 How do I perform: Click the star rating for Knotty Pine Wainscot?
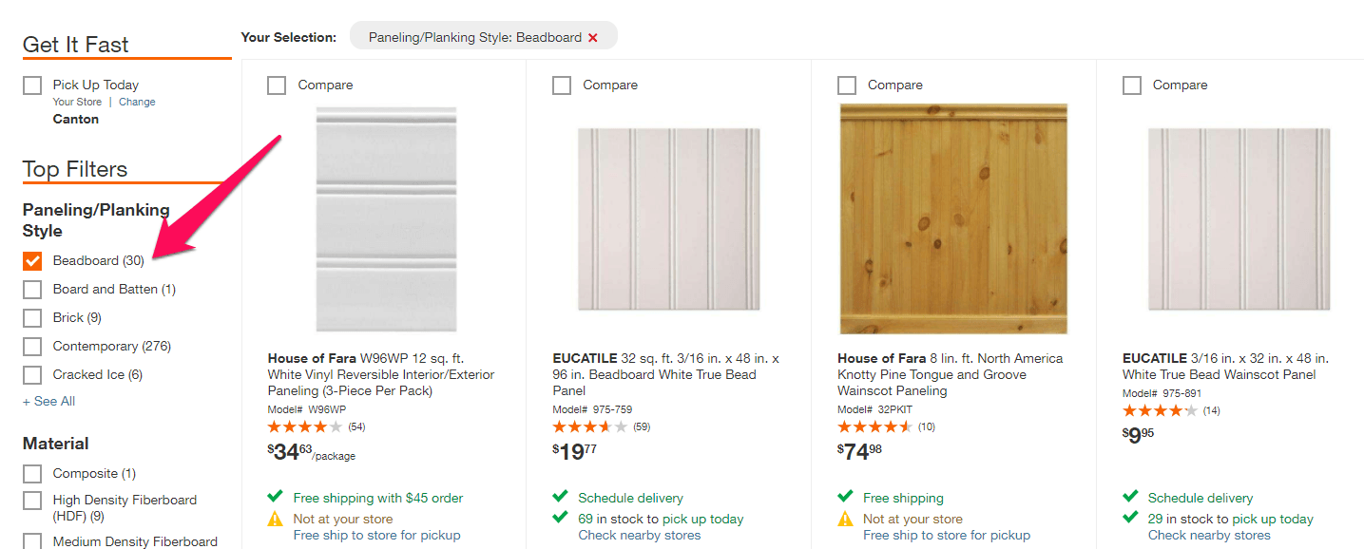pos(874,426)
